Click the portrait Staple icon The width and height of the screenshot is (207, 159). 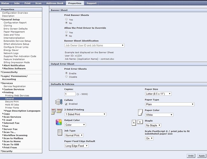pos(134,122)
